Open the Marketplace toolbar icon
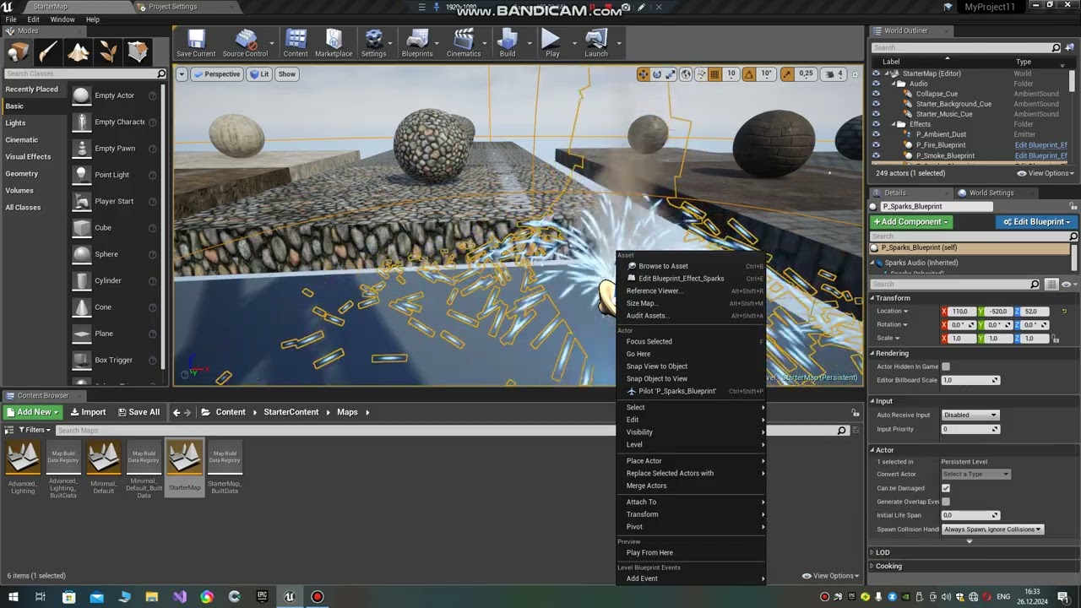1081x608 pixels. (x=334, y=43)
